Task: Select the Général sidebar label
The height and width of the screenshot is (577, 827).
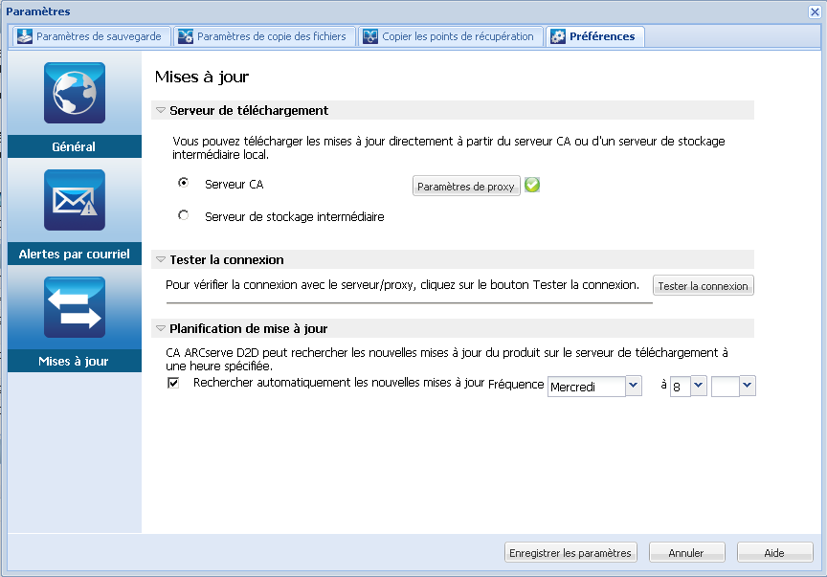Action: pyautogui.click(x=75, y=146)
